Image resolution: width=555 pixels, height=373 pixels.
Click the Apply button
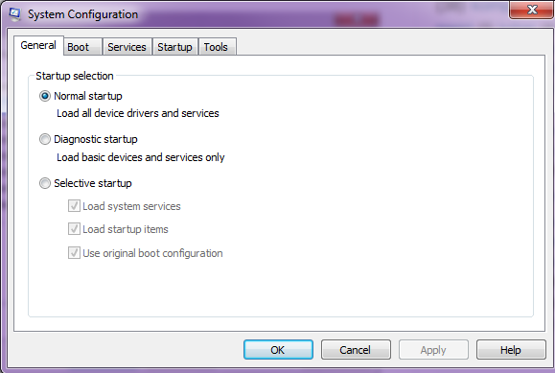point(433,350)
